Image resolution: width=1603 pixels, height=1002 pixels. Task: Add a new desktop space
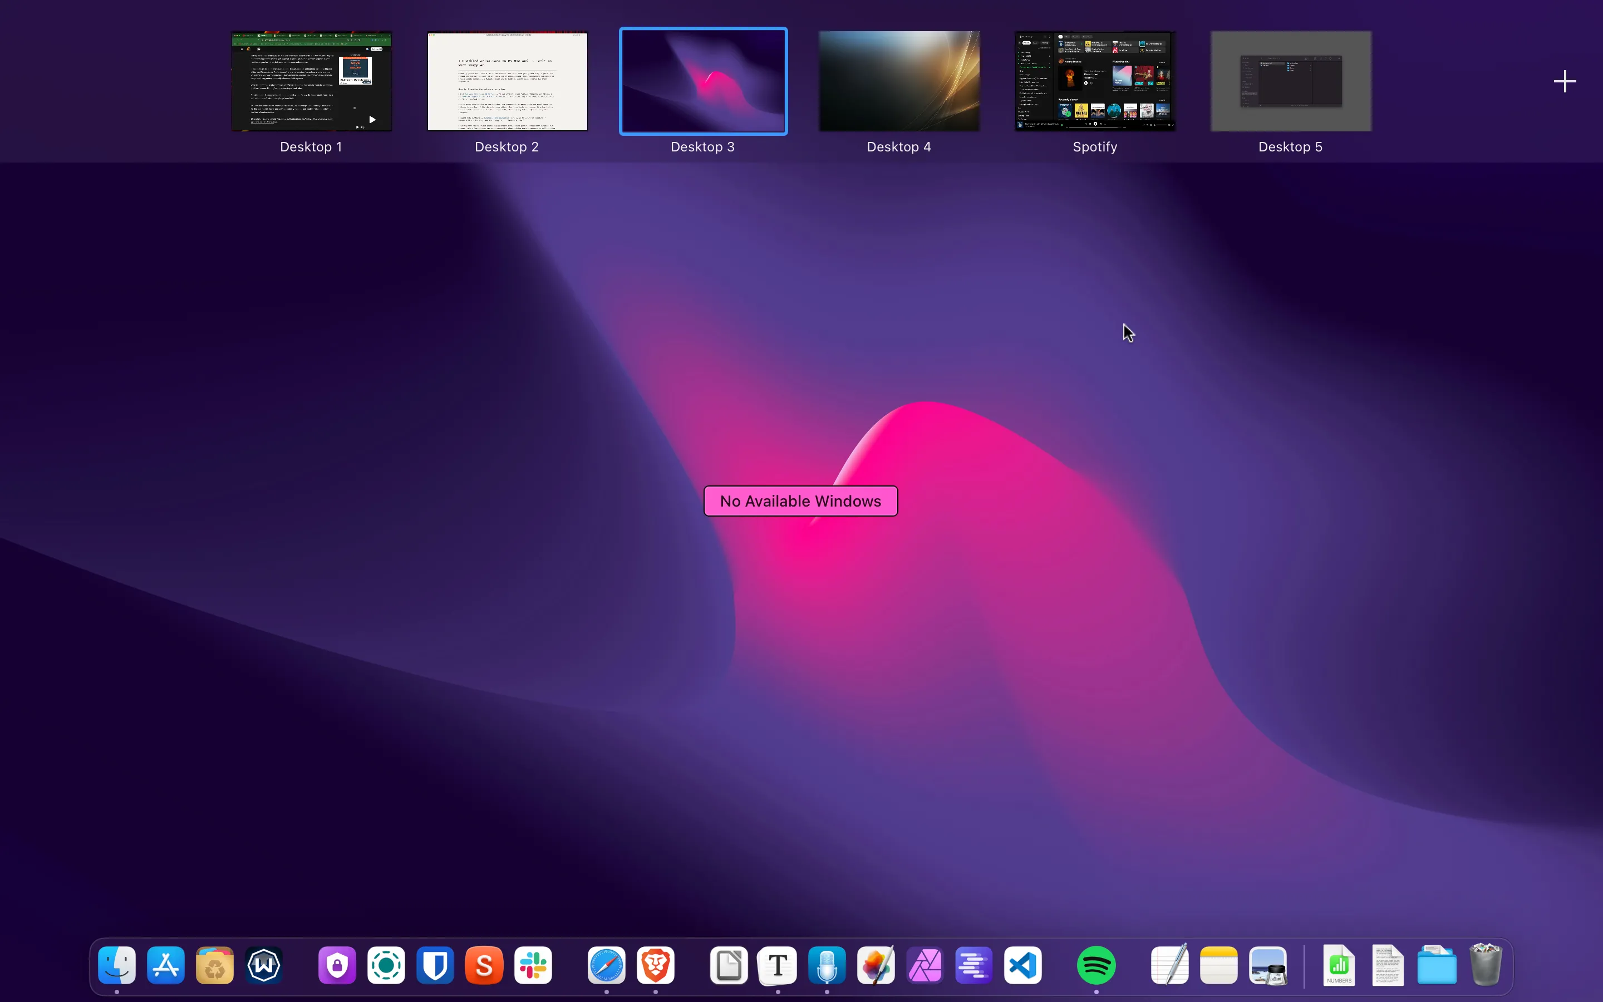pyautogui.click(x=1565, y=81)
